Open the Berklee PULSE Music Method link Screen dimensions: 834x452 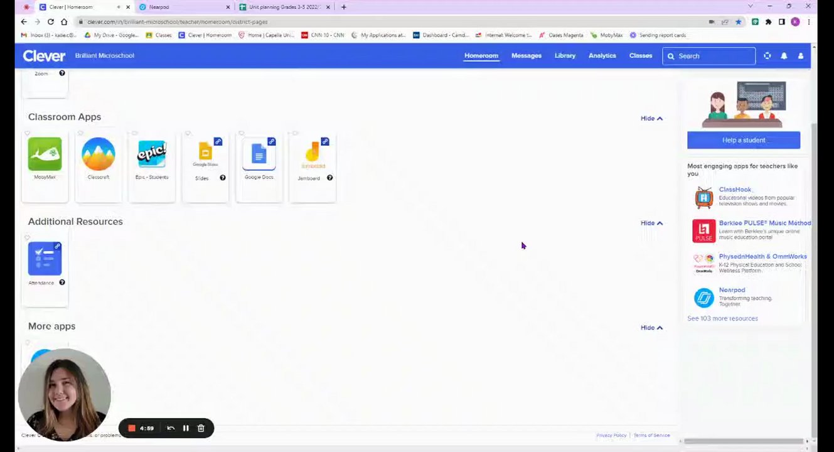pyautogui.click(x=765, y=223)
